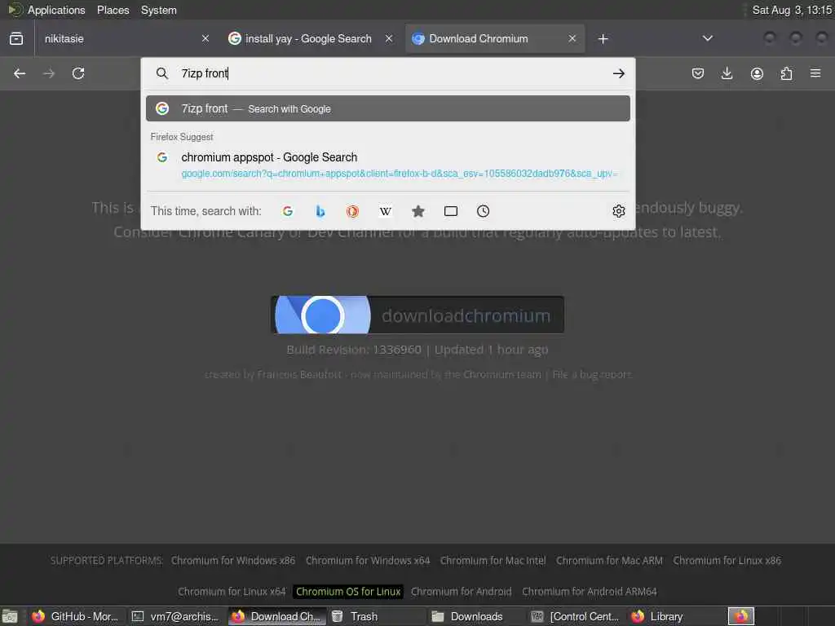Search this time with Wikipedia

[x=386, y=211]
